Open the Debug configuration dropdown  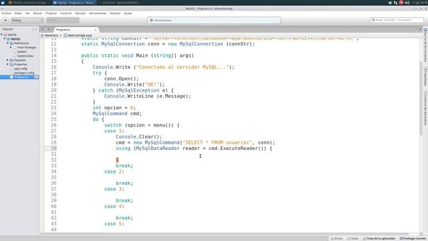click(27, 20)
